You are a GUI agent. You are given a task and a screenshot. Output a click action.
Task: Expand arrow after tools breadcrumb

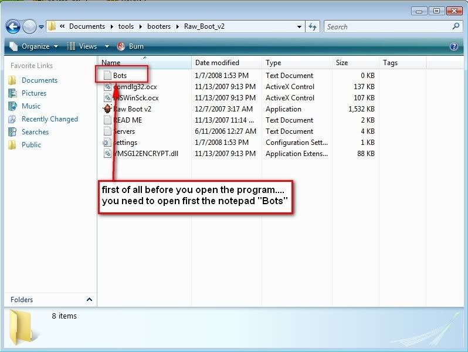point(141,26)
